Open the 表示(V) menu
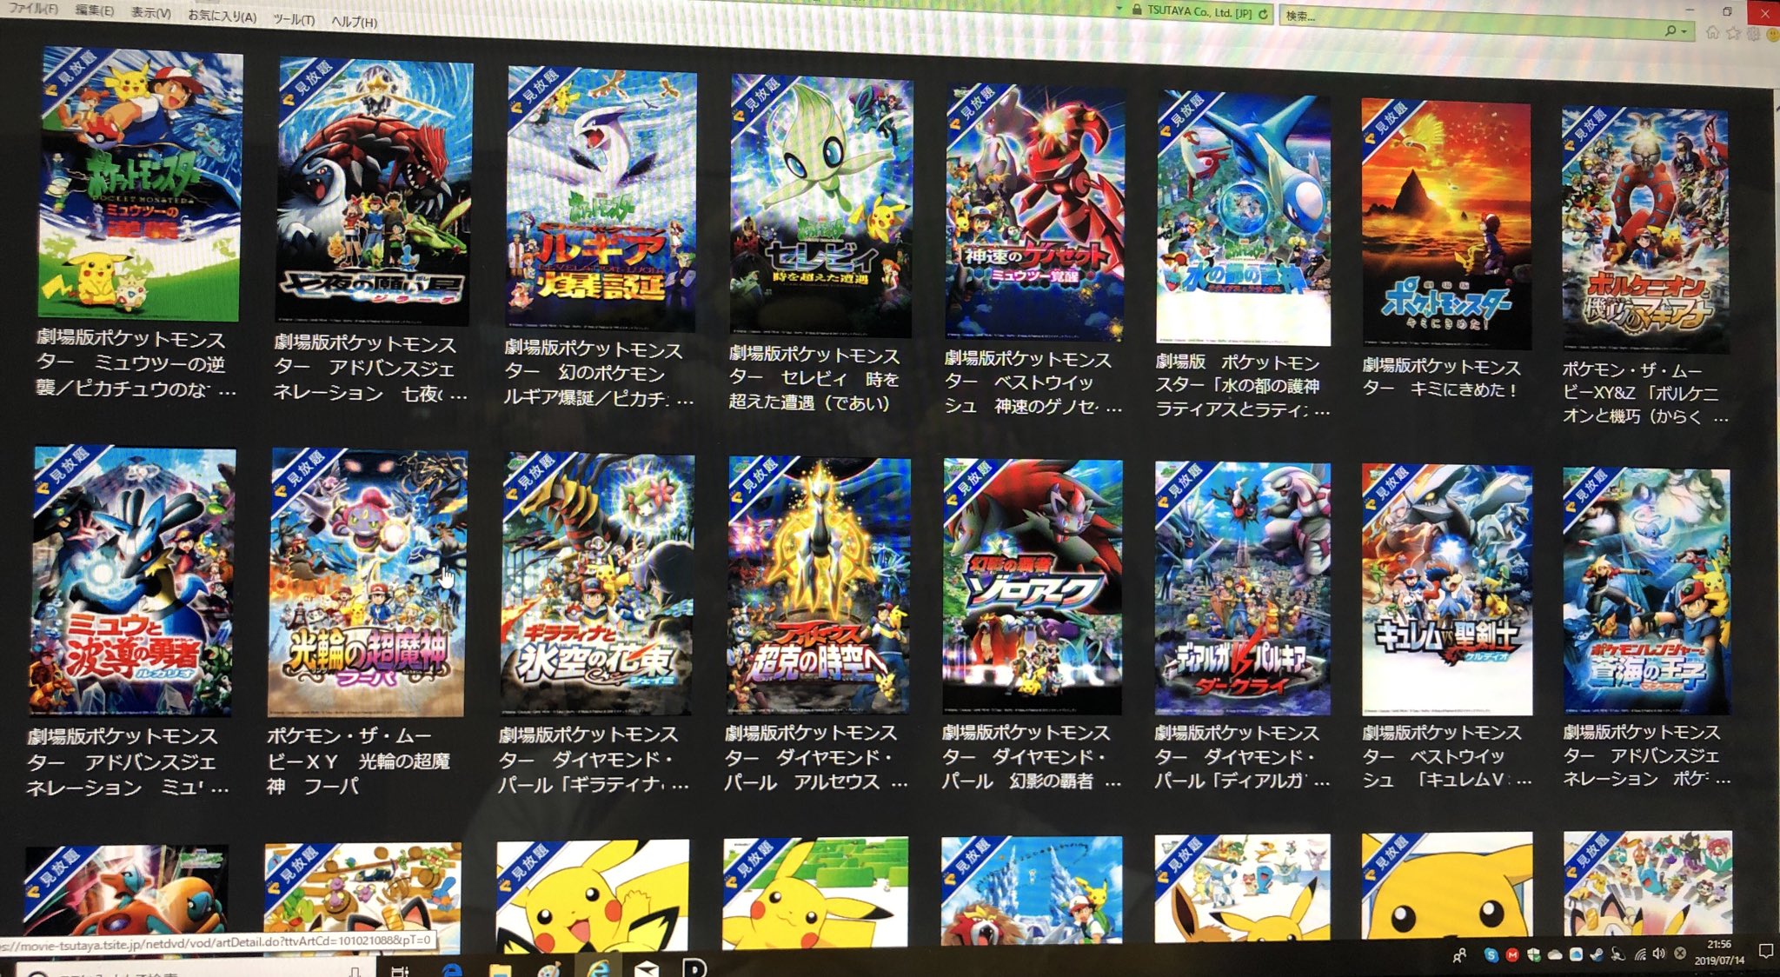Screen dimensions: 1780x977 click(x=151, y=13)
